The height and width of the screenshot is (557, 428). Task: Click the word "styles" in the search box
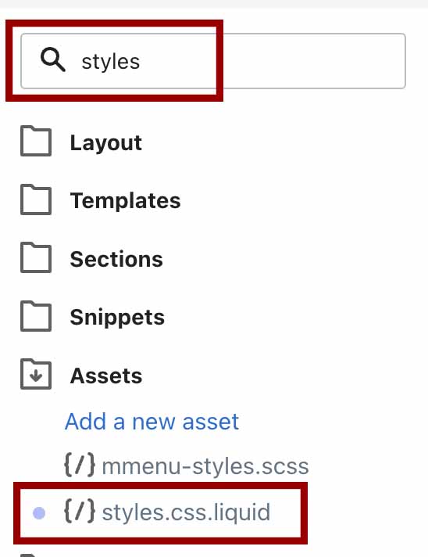pos(111,62)
